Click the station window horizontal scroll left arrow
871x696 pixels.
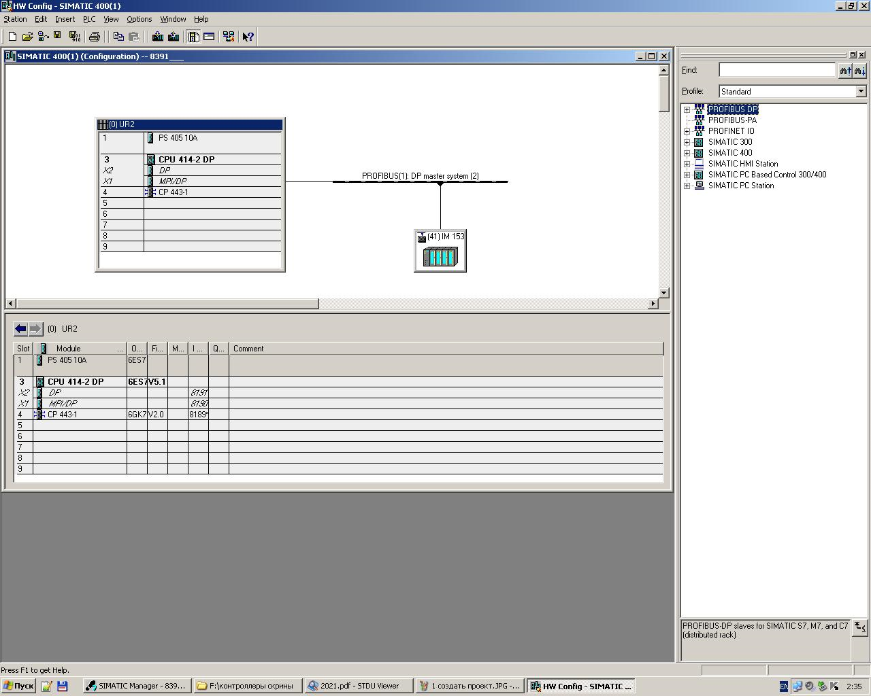pos(11,304)
